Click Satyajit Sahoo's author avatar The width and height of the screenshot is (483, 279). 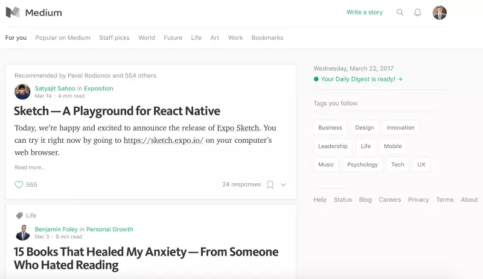coord(22,92)
